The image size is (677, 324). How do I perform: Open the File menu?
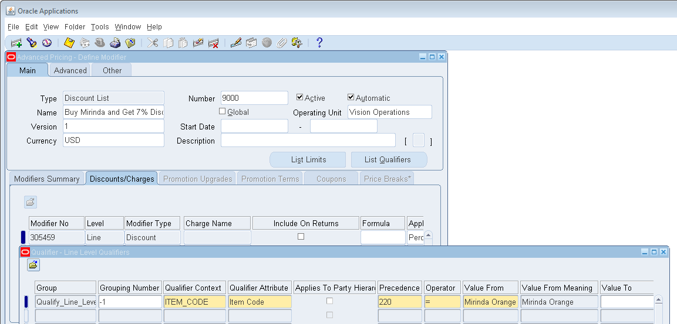tap(14, 27)
